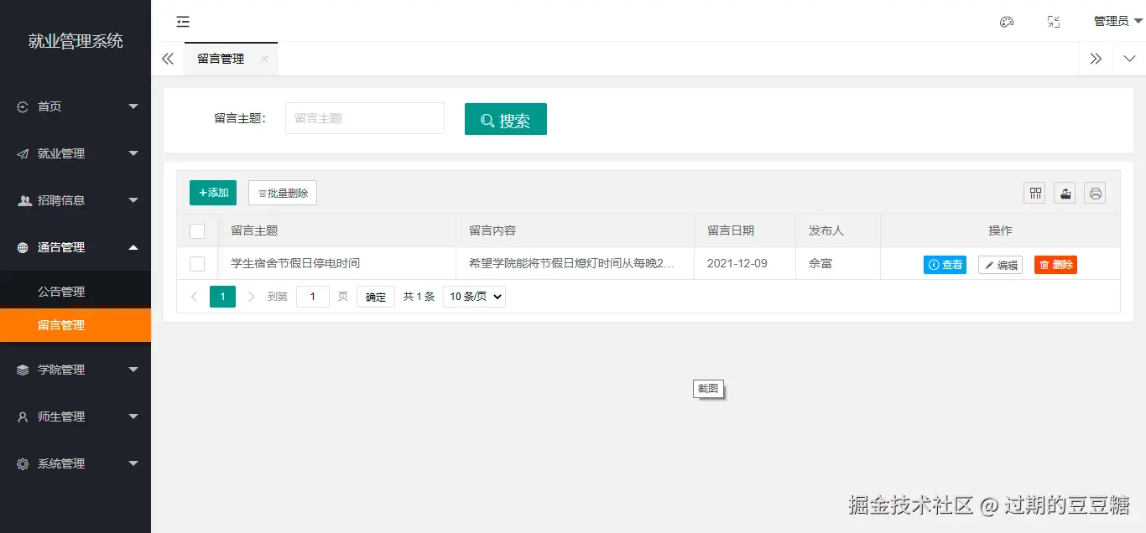The height and width of the screenshot is (533, 1146).
Task: Click the export data icon
Action: [x=1064, y=192]
